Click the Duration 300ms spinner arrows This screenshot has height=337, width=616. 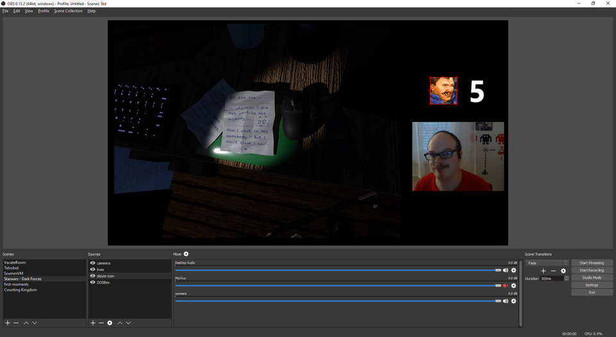567,279
